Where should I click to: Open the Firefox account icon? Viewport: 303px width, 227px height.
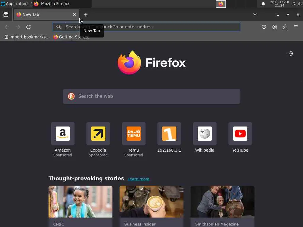point(275,27)
